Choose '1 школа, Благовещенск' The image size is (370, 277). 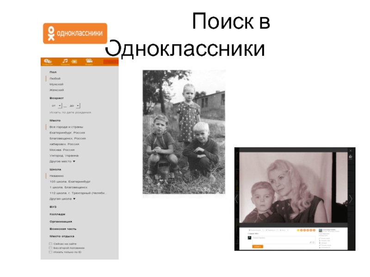(68, 187)
